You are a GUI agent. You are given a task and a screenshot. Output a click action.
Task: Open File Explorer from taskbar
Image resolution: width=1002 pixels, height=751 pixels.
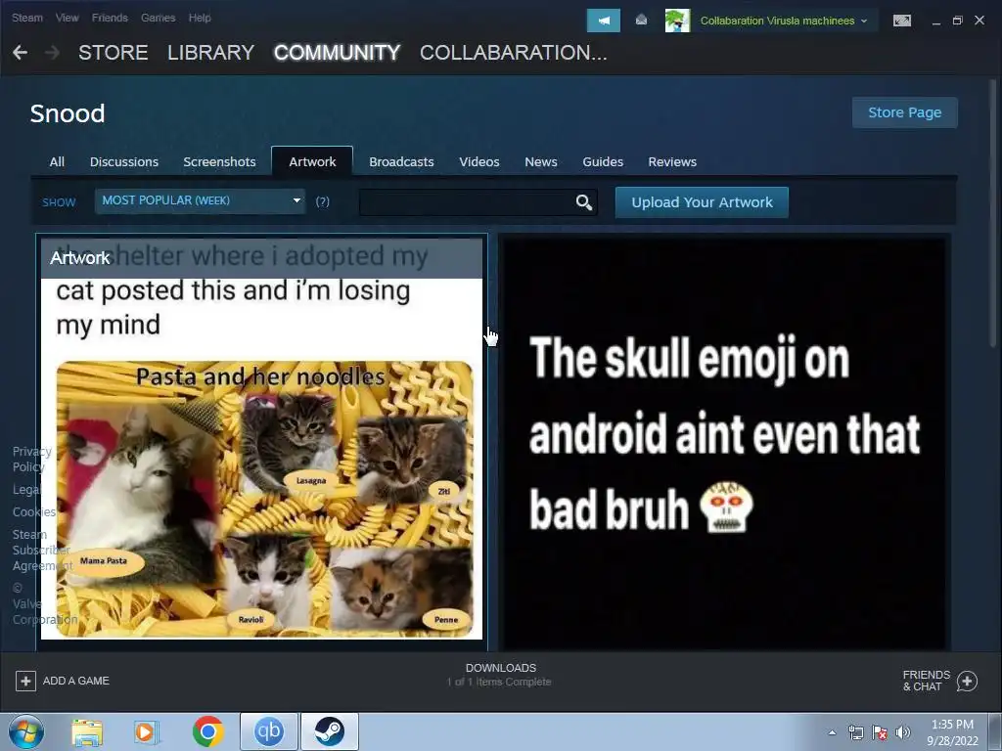tap(87, 731)
